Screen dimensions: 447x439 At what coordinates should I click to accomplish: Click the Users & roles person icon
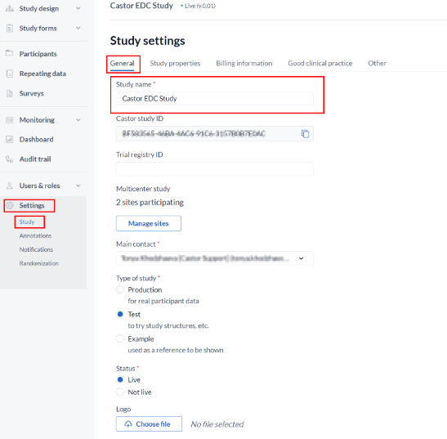[10, 186]
